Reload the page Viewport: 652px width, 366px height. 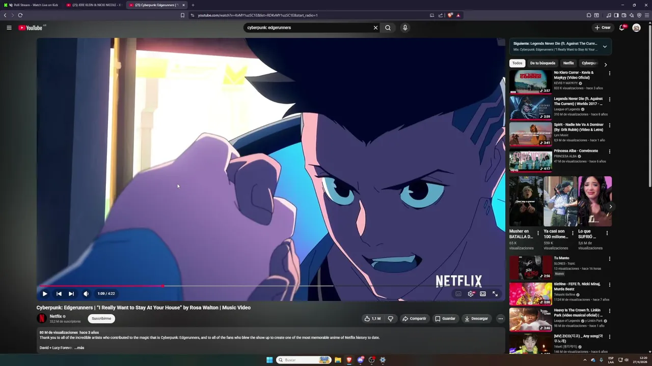20,15
